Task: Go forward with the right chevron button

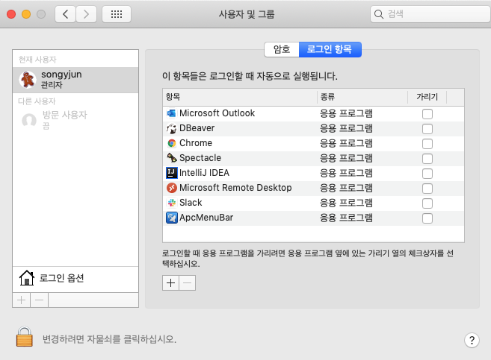Action: point(86,14)
